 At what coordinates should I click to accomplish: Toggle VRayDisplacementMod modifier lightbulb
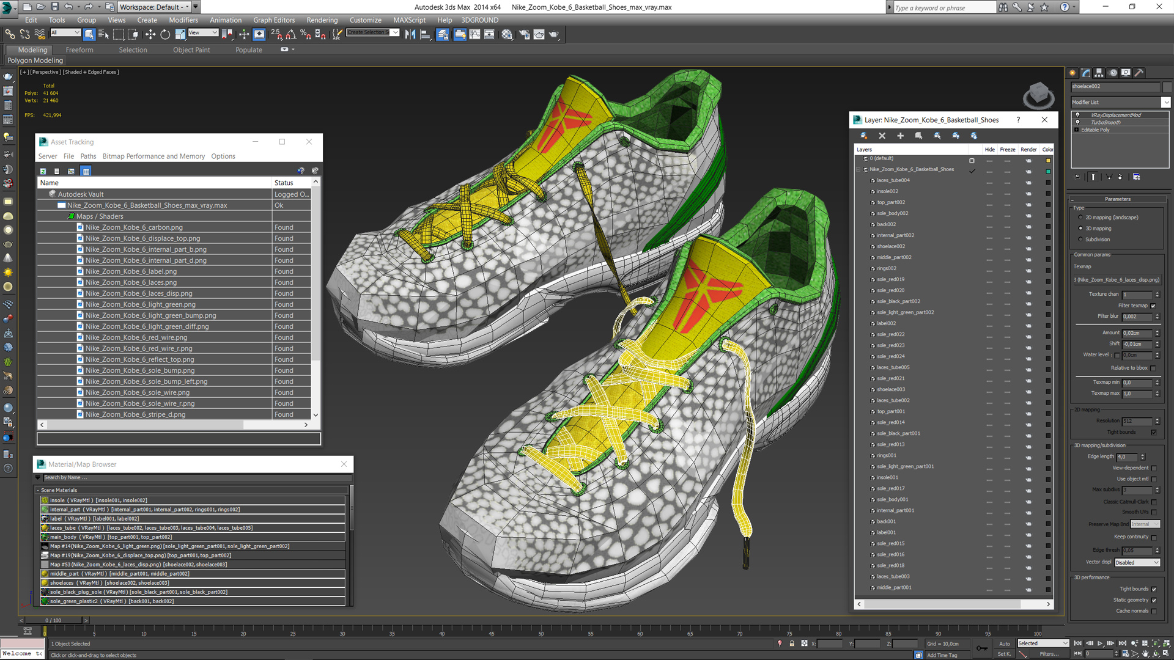[x=1077, y=115]
